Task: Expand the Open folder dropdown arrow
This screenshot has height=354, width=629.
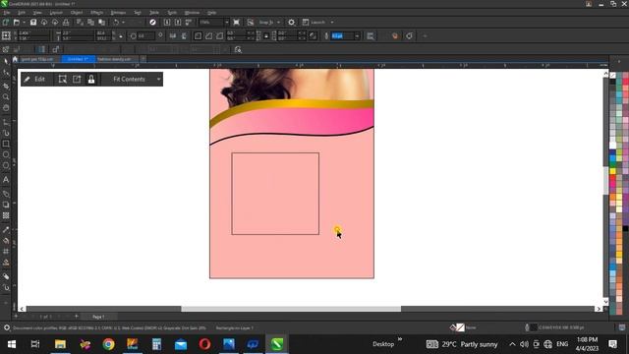Action: [24, 23]
